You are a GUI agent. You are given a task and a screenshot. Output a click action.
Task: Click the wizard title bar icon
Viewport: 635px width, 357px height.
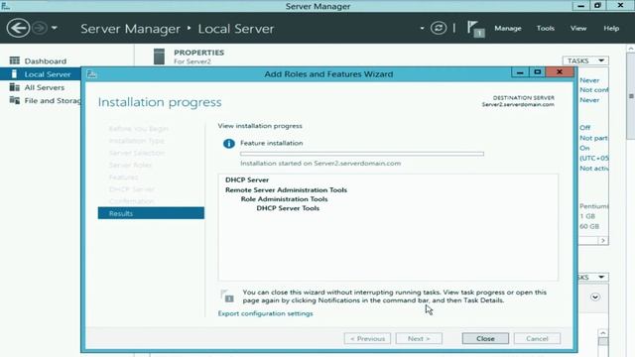click(92, 74)
